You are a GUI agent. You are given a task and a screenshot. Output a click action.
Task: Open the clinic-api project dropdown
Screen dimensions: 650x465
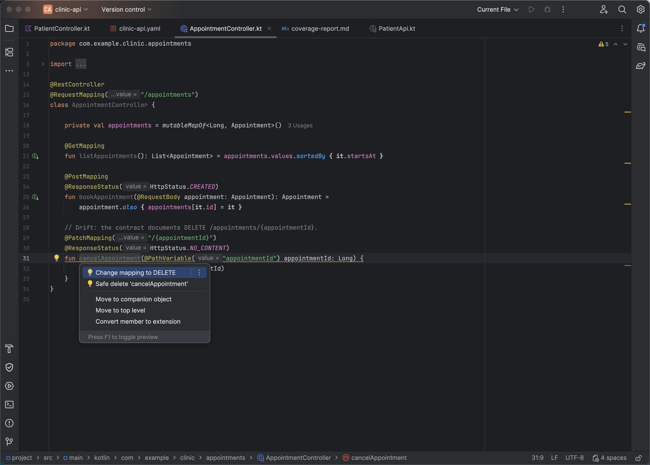66,9
